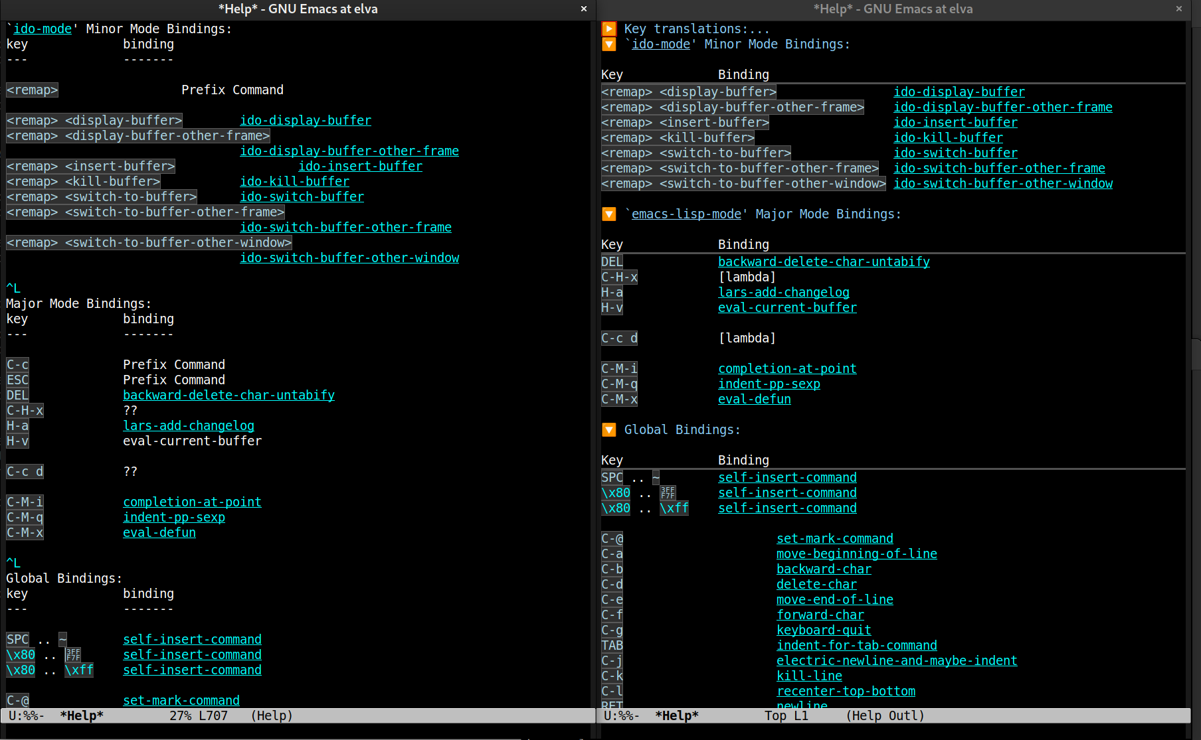Open ido-insert-buffer link in left window
Screen dimensions: 1201x740
pos(360,166)
